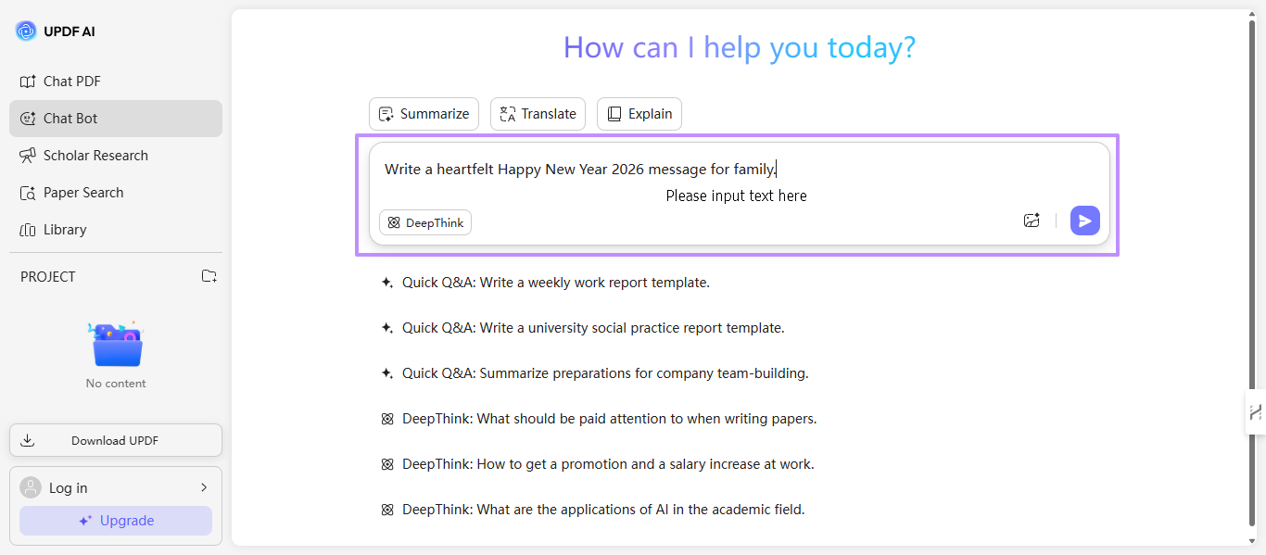This screenshot has width=1266, height=555.
Task: Click the image upload icon
Action: point(1032,221)
